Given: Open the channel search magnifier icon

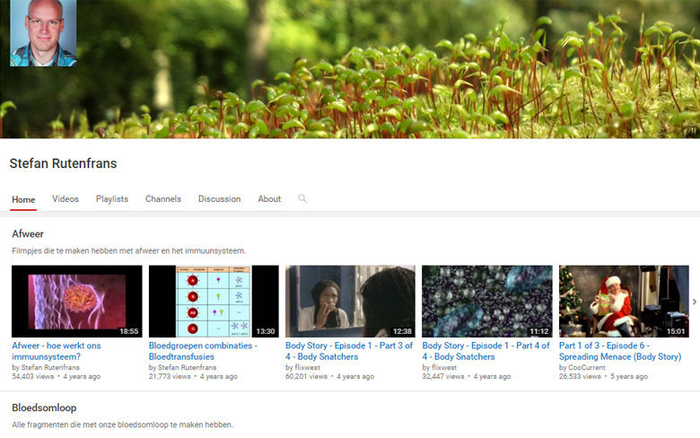Looking at the screenshot, I should 302,198.
